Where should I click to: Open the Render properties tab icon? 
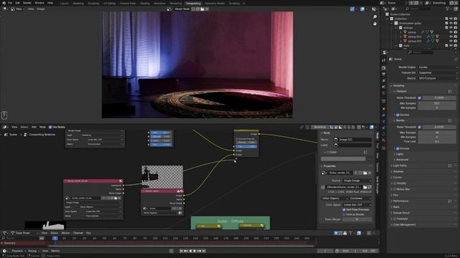384,68
